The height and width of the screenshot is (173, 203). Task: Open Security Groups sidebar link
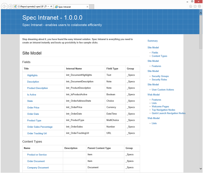point(160,76)
